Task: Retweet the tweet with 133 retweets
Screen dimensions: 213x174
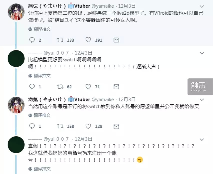Action: (60, 40)
